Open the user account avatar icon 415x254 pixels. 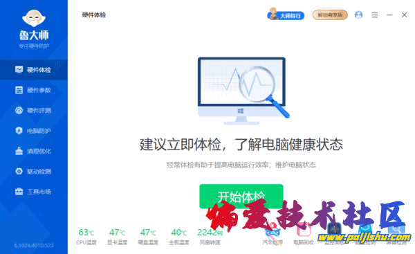pos(358,15)
